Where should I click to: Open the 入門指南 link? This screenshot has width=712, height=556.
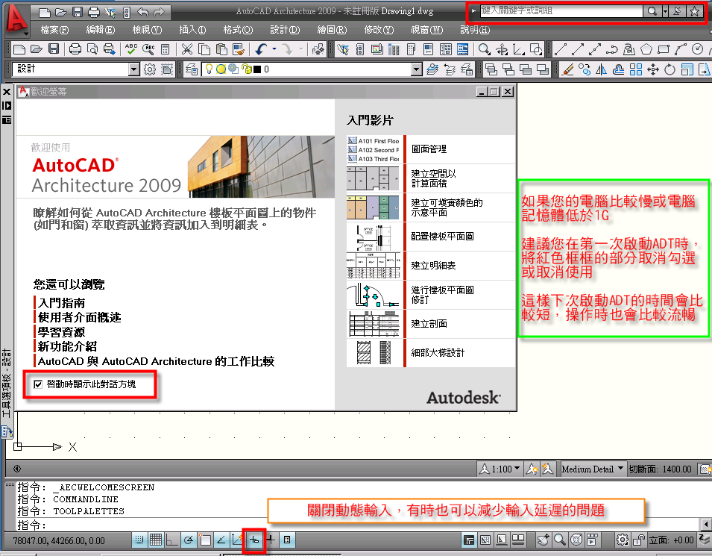pyautogui.click(x=61, y=303)
